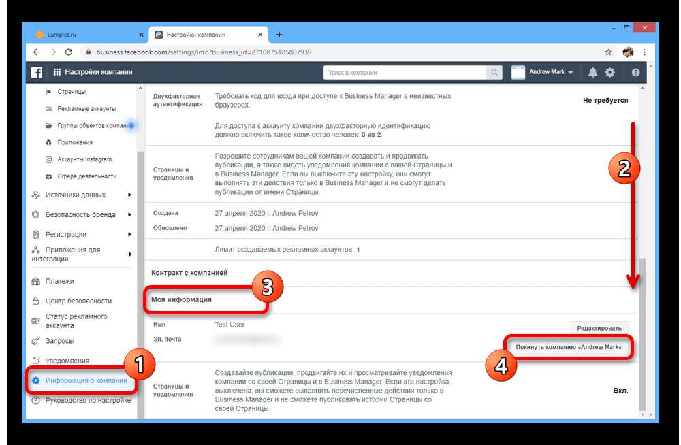
Task: Open Платежи in sidebar
Action: (60, 281)
